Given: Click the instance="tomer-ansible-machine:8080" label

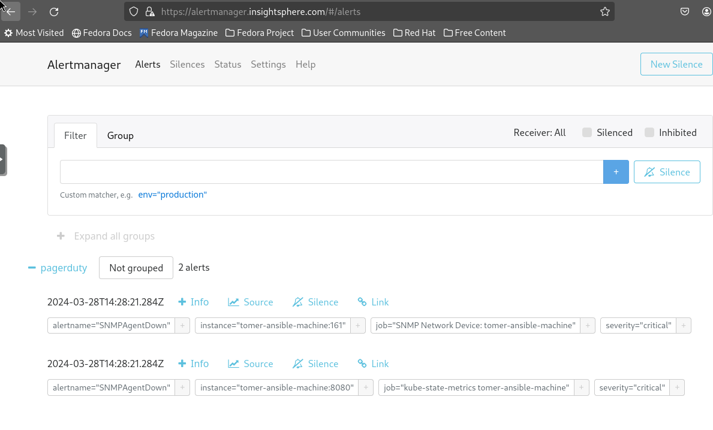Looking at the screenshot, I should click(277, 387).
